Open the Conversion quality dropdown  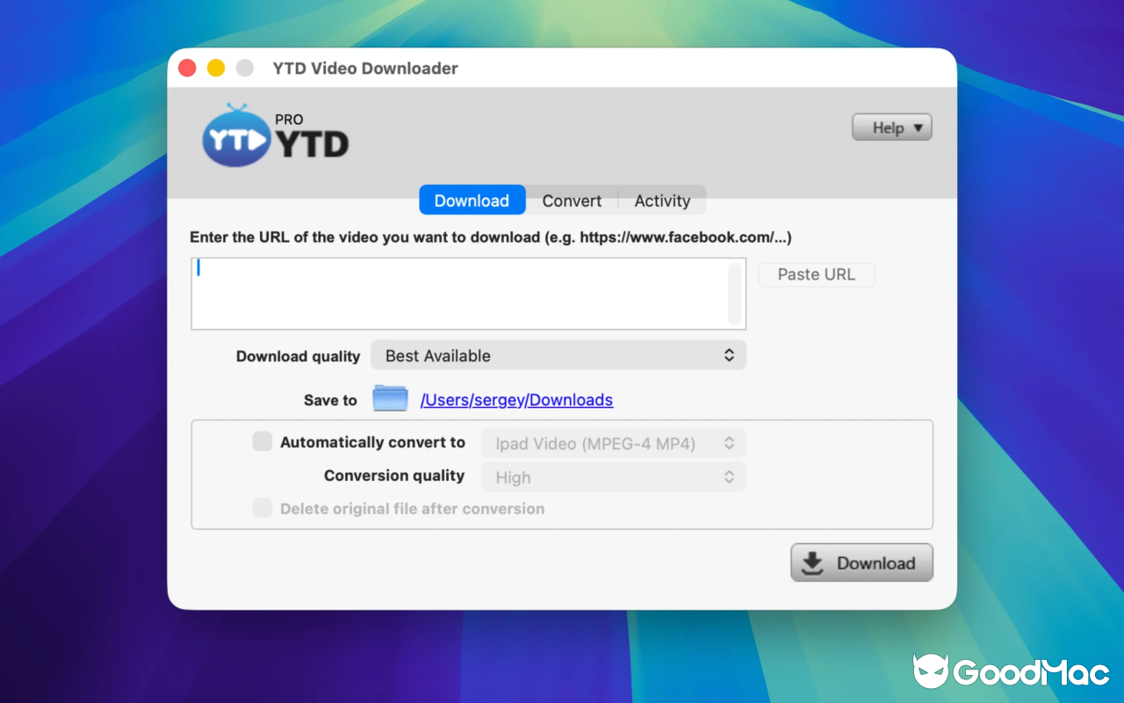click(x=612, y=476)
